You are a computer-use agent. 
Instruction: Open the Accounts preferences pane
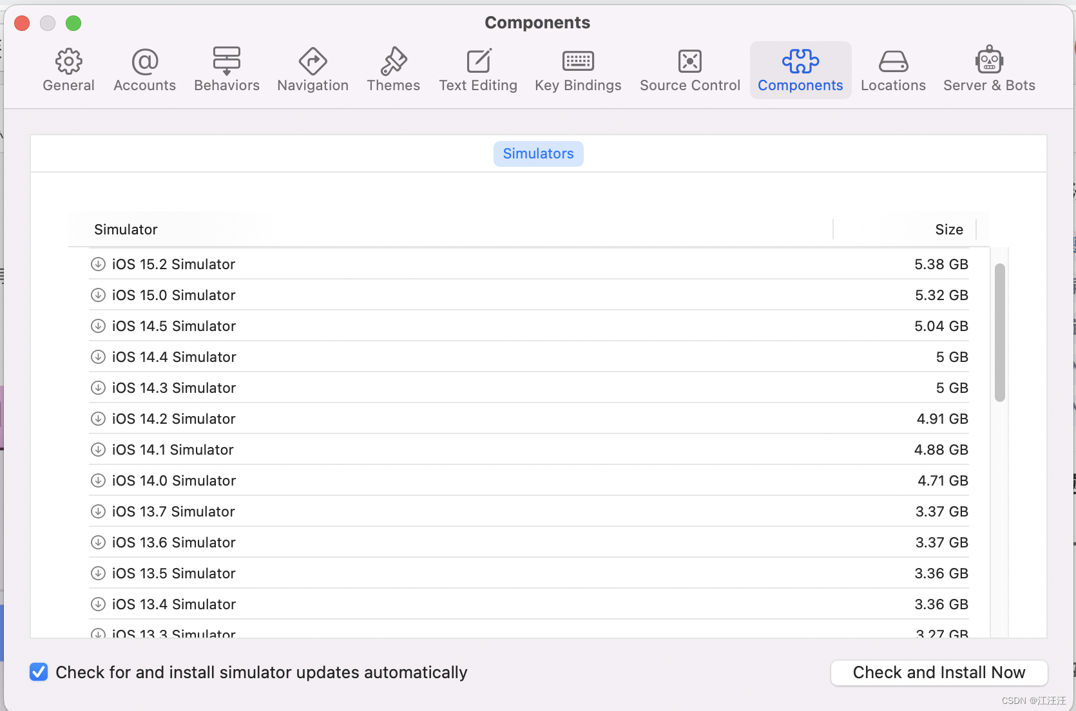point(144,70)
